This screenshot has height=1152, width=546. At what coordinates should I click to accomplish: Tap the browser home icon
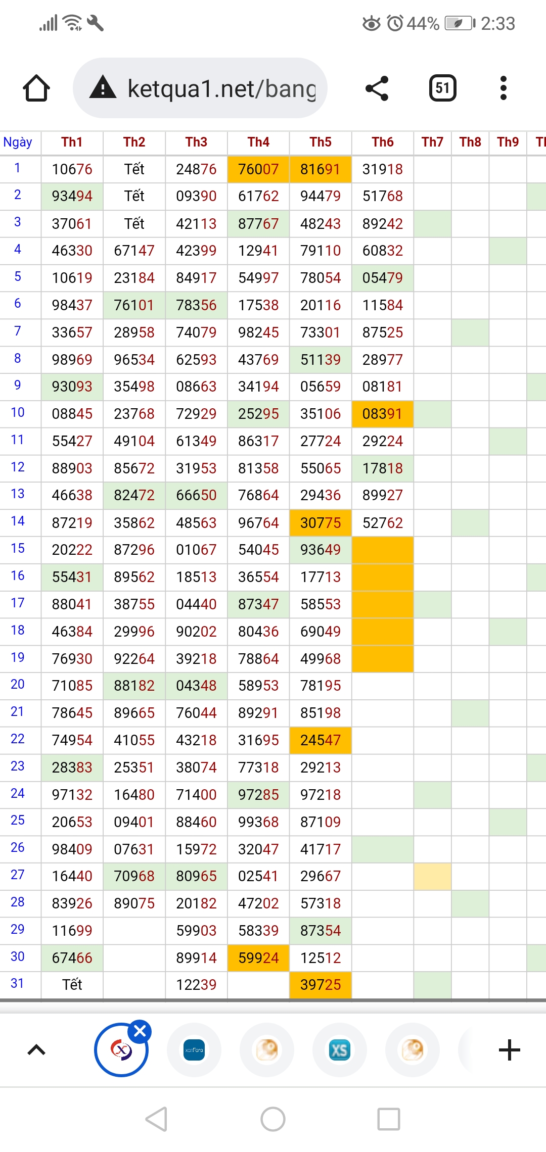(x=36, y=88)
